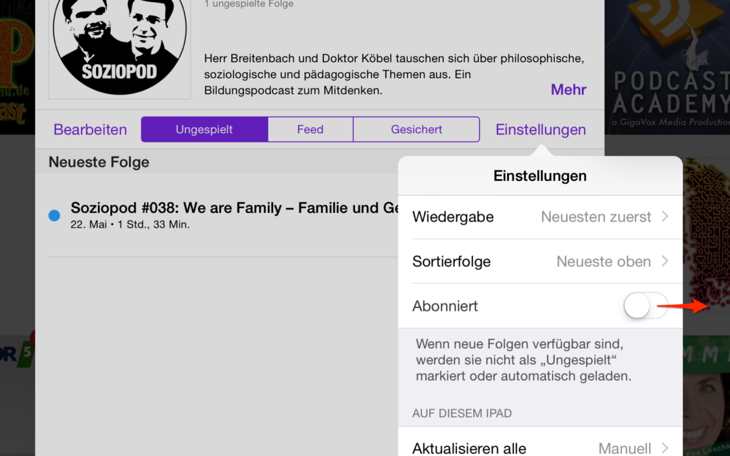Switch to the Ungespielt tab

tap(204, 130)
